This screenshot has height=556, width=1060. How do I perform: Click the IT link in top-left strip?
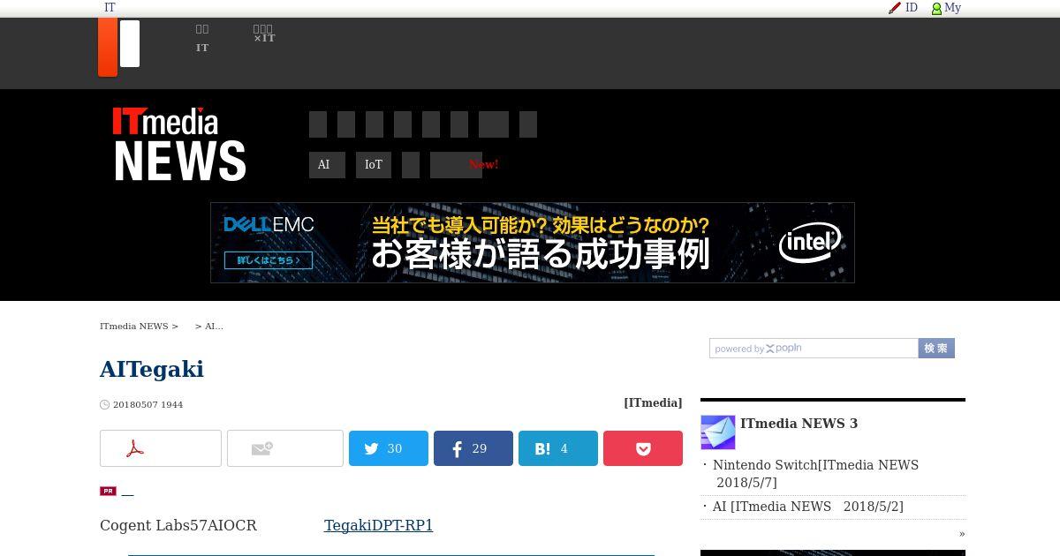pyautogui.click(x=110, y=8)
